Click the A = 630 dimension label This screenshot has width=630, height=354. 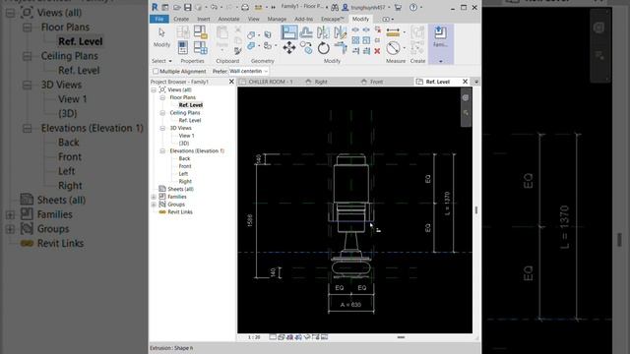click(x=350, y=305)
